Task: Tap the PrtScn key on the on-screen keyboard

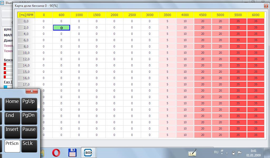Action: pos(12,146)
